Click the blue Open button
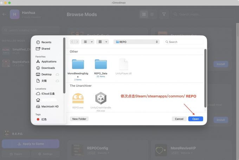This screenshot has width=239, height=160. pos(195,119)
